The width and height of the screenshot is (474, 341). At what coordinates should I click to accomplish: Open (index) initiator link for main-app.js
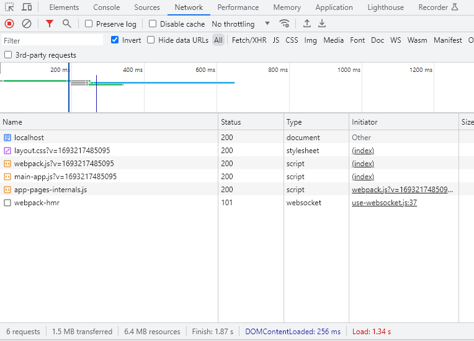[363, 176]
